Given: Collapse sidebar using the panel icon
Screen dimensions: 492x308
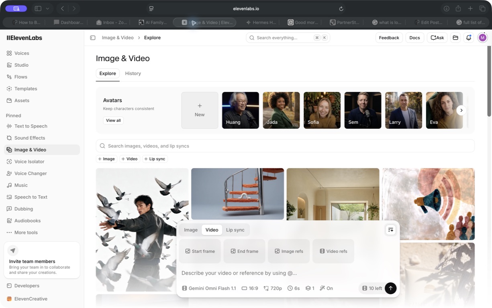Looking at the screenshot, I should pos(93,38).
